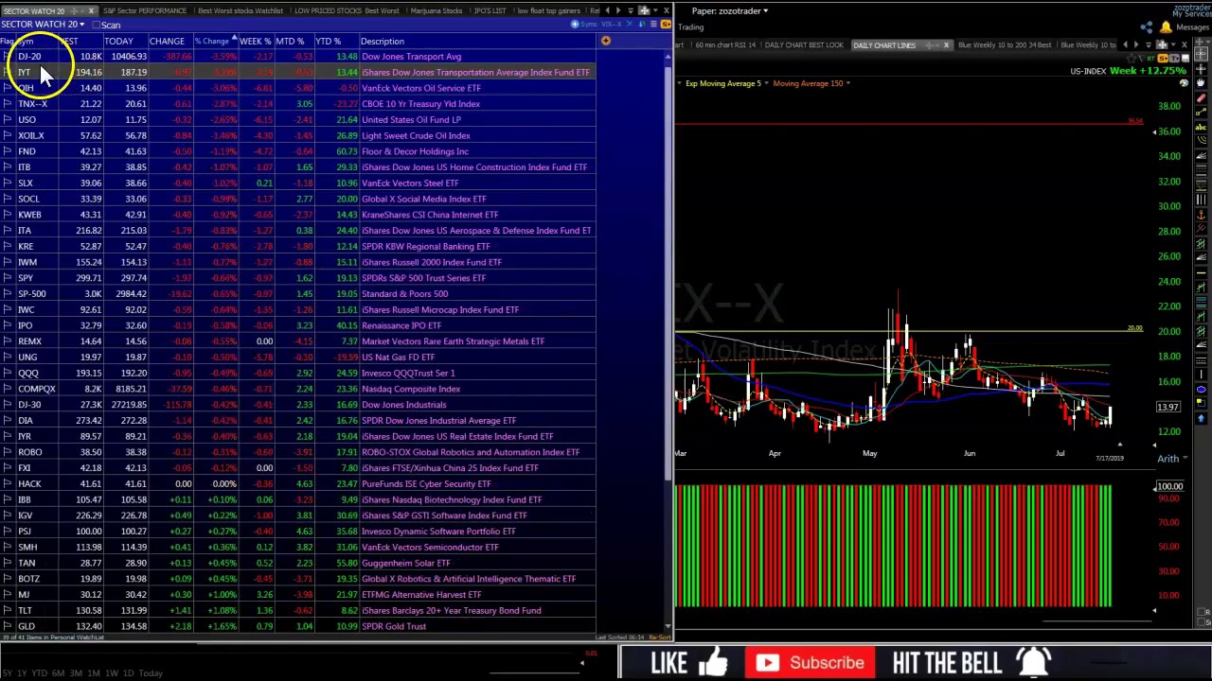Click the 13.97 price label on axis
Viewport: 1212px width, 681px height.
point(1167,407)
